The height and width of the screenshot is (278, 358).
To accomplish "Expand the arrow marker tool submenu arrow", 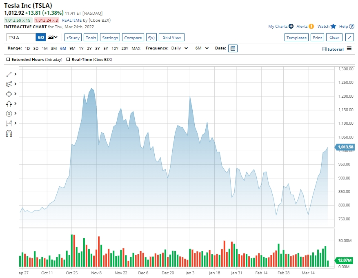I will pos(16,103).
